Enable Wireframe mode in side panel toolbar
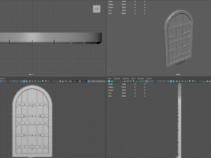Viewport: 211px width, 158px height. tap(168, 81)
